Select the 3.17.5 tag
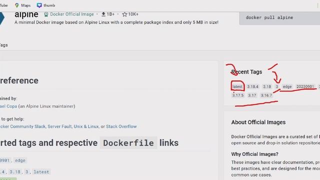Viewport: 320px width, 180px height. [238, 95]
